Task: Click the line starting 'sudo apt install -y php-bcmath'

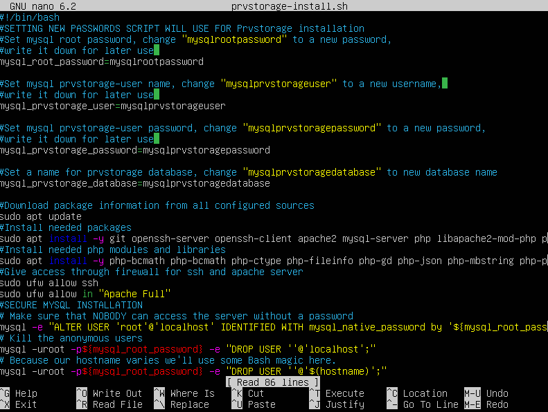Action: click(x=274, y=261)
